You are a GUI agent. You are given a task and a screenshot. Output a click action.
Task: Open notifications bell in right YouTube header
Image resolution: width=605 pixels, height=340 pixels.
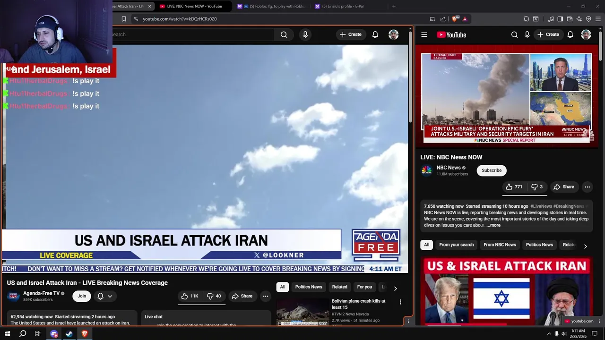570,34
